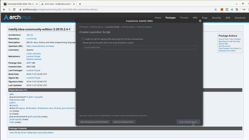The width and height of the screenshot is (249, 140).
Task: Open Download in Arch navigation
Action: [240, 17]
